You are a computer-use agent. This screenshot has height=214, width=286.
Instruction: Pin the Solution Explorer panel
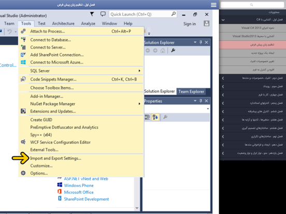pos(201,42)
